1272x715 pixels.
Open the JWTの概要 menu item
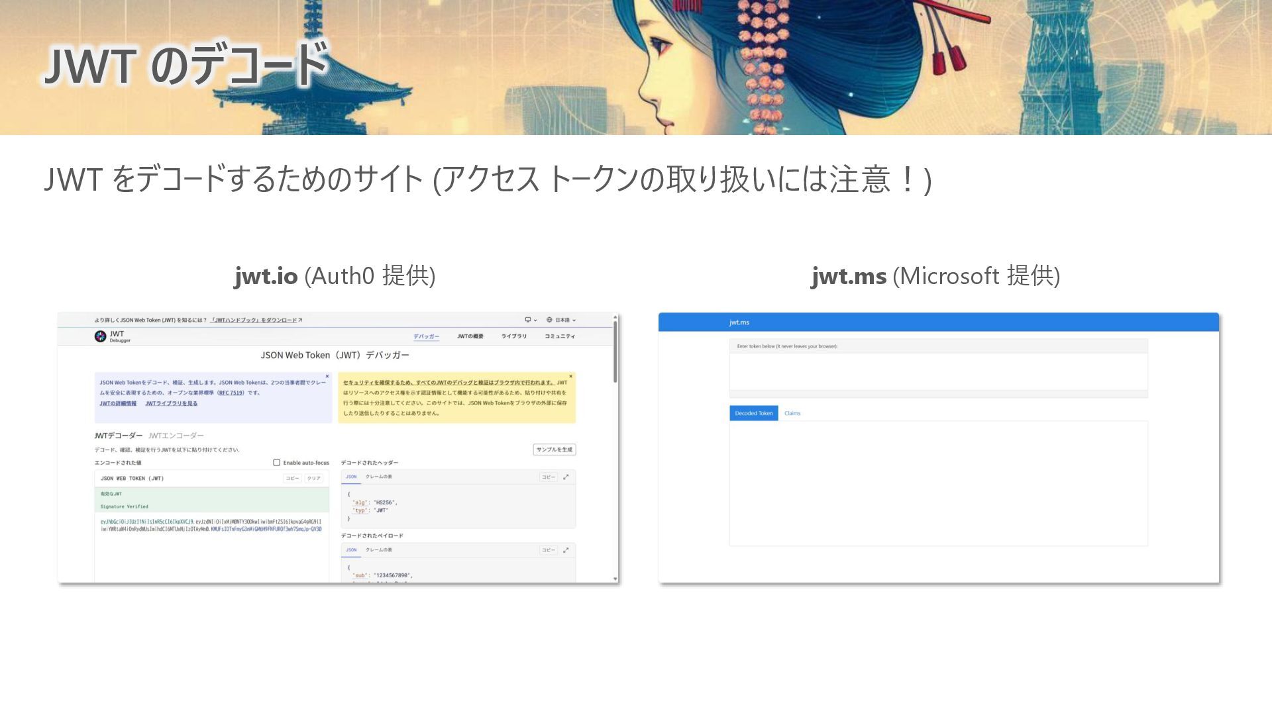coord(470,336)
